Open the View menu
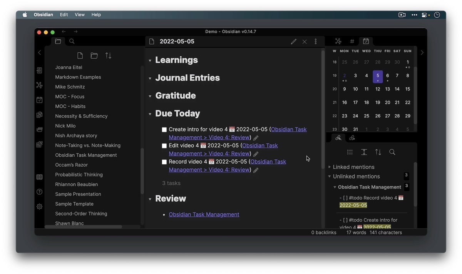The width and height of the screenshot is (462, 274). [x=80, y=15]
